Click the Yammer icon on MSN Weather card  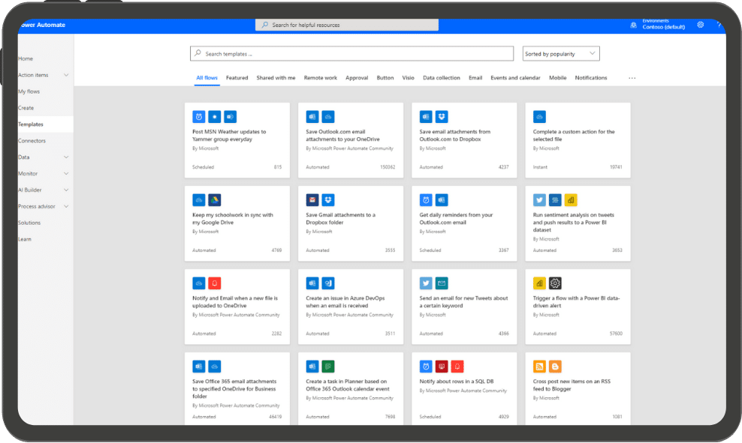coord(230,117)
